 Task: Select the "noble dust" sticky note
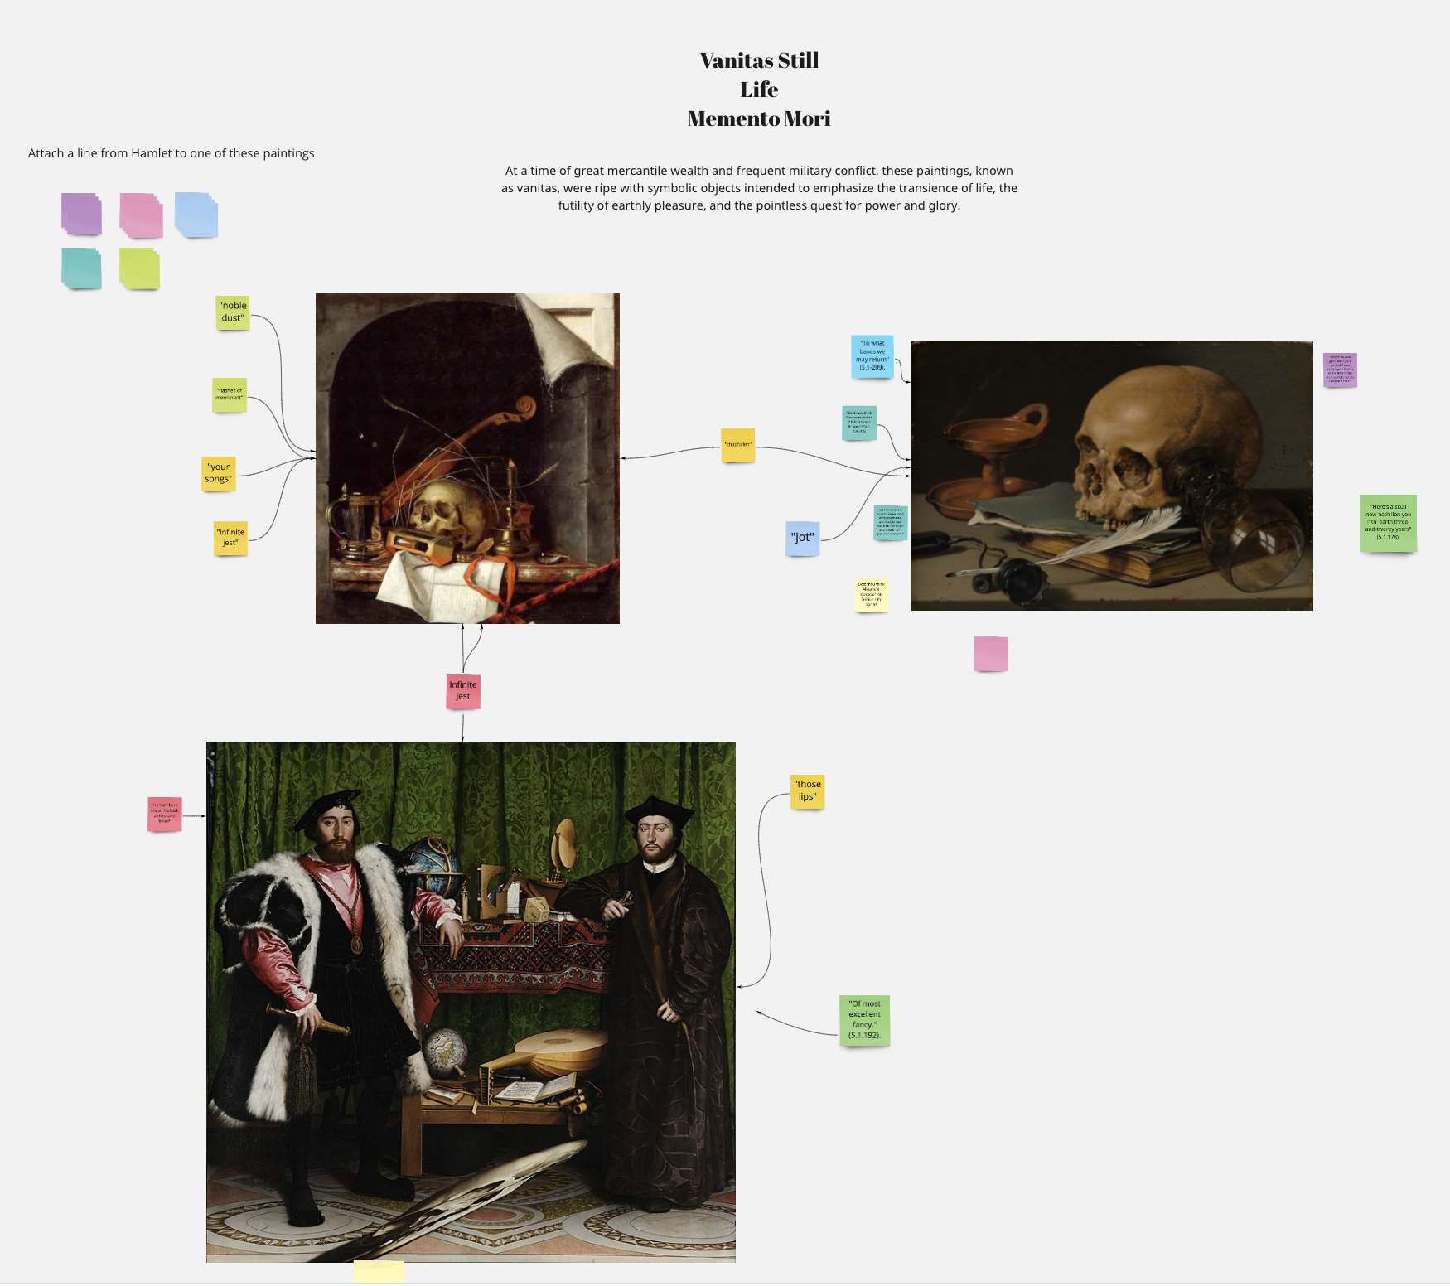click(233, 312)
